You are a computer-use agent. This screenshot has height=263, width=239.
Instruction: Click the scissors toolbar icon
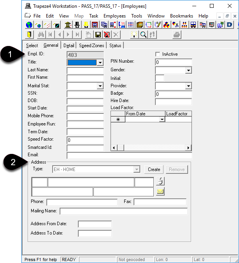tap(176, 25)
